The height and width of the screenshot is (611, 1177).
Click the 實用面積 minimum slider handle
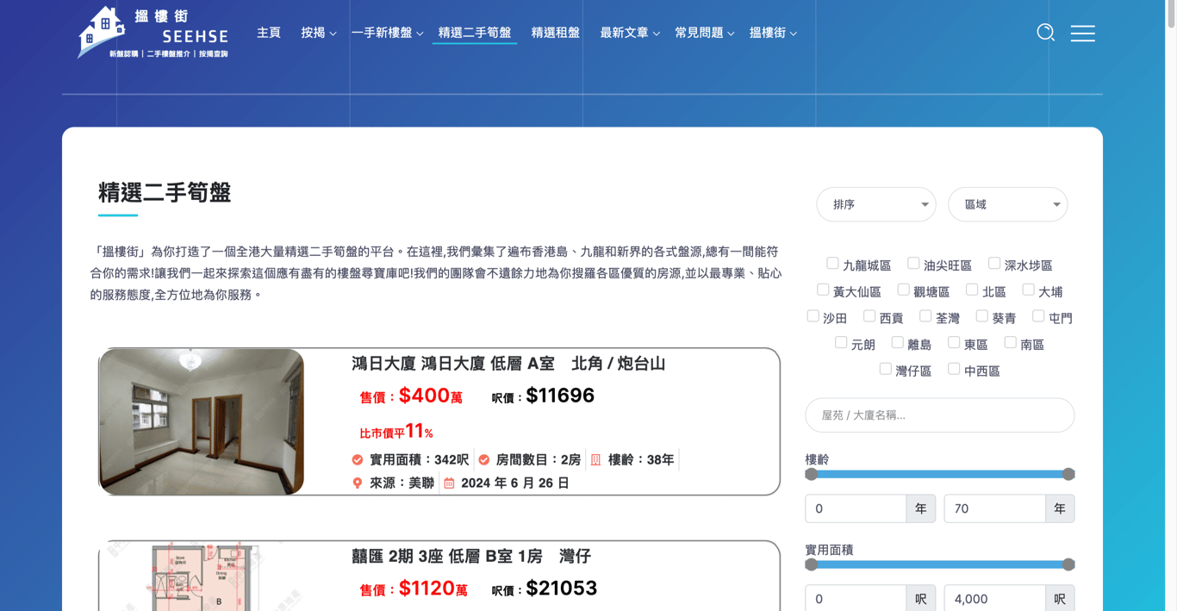811,564
